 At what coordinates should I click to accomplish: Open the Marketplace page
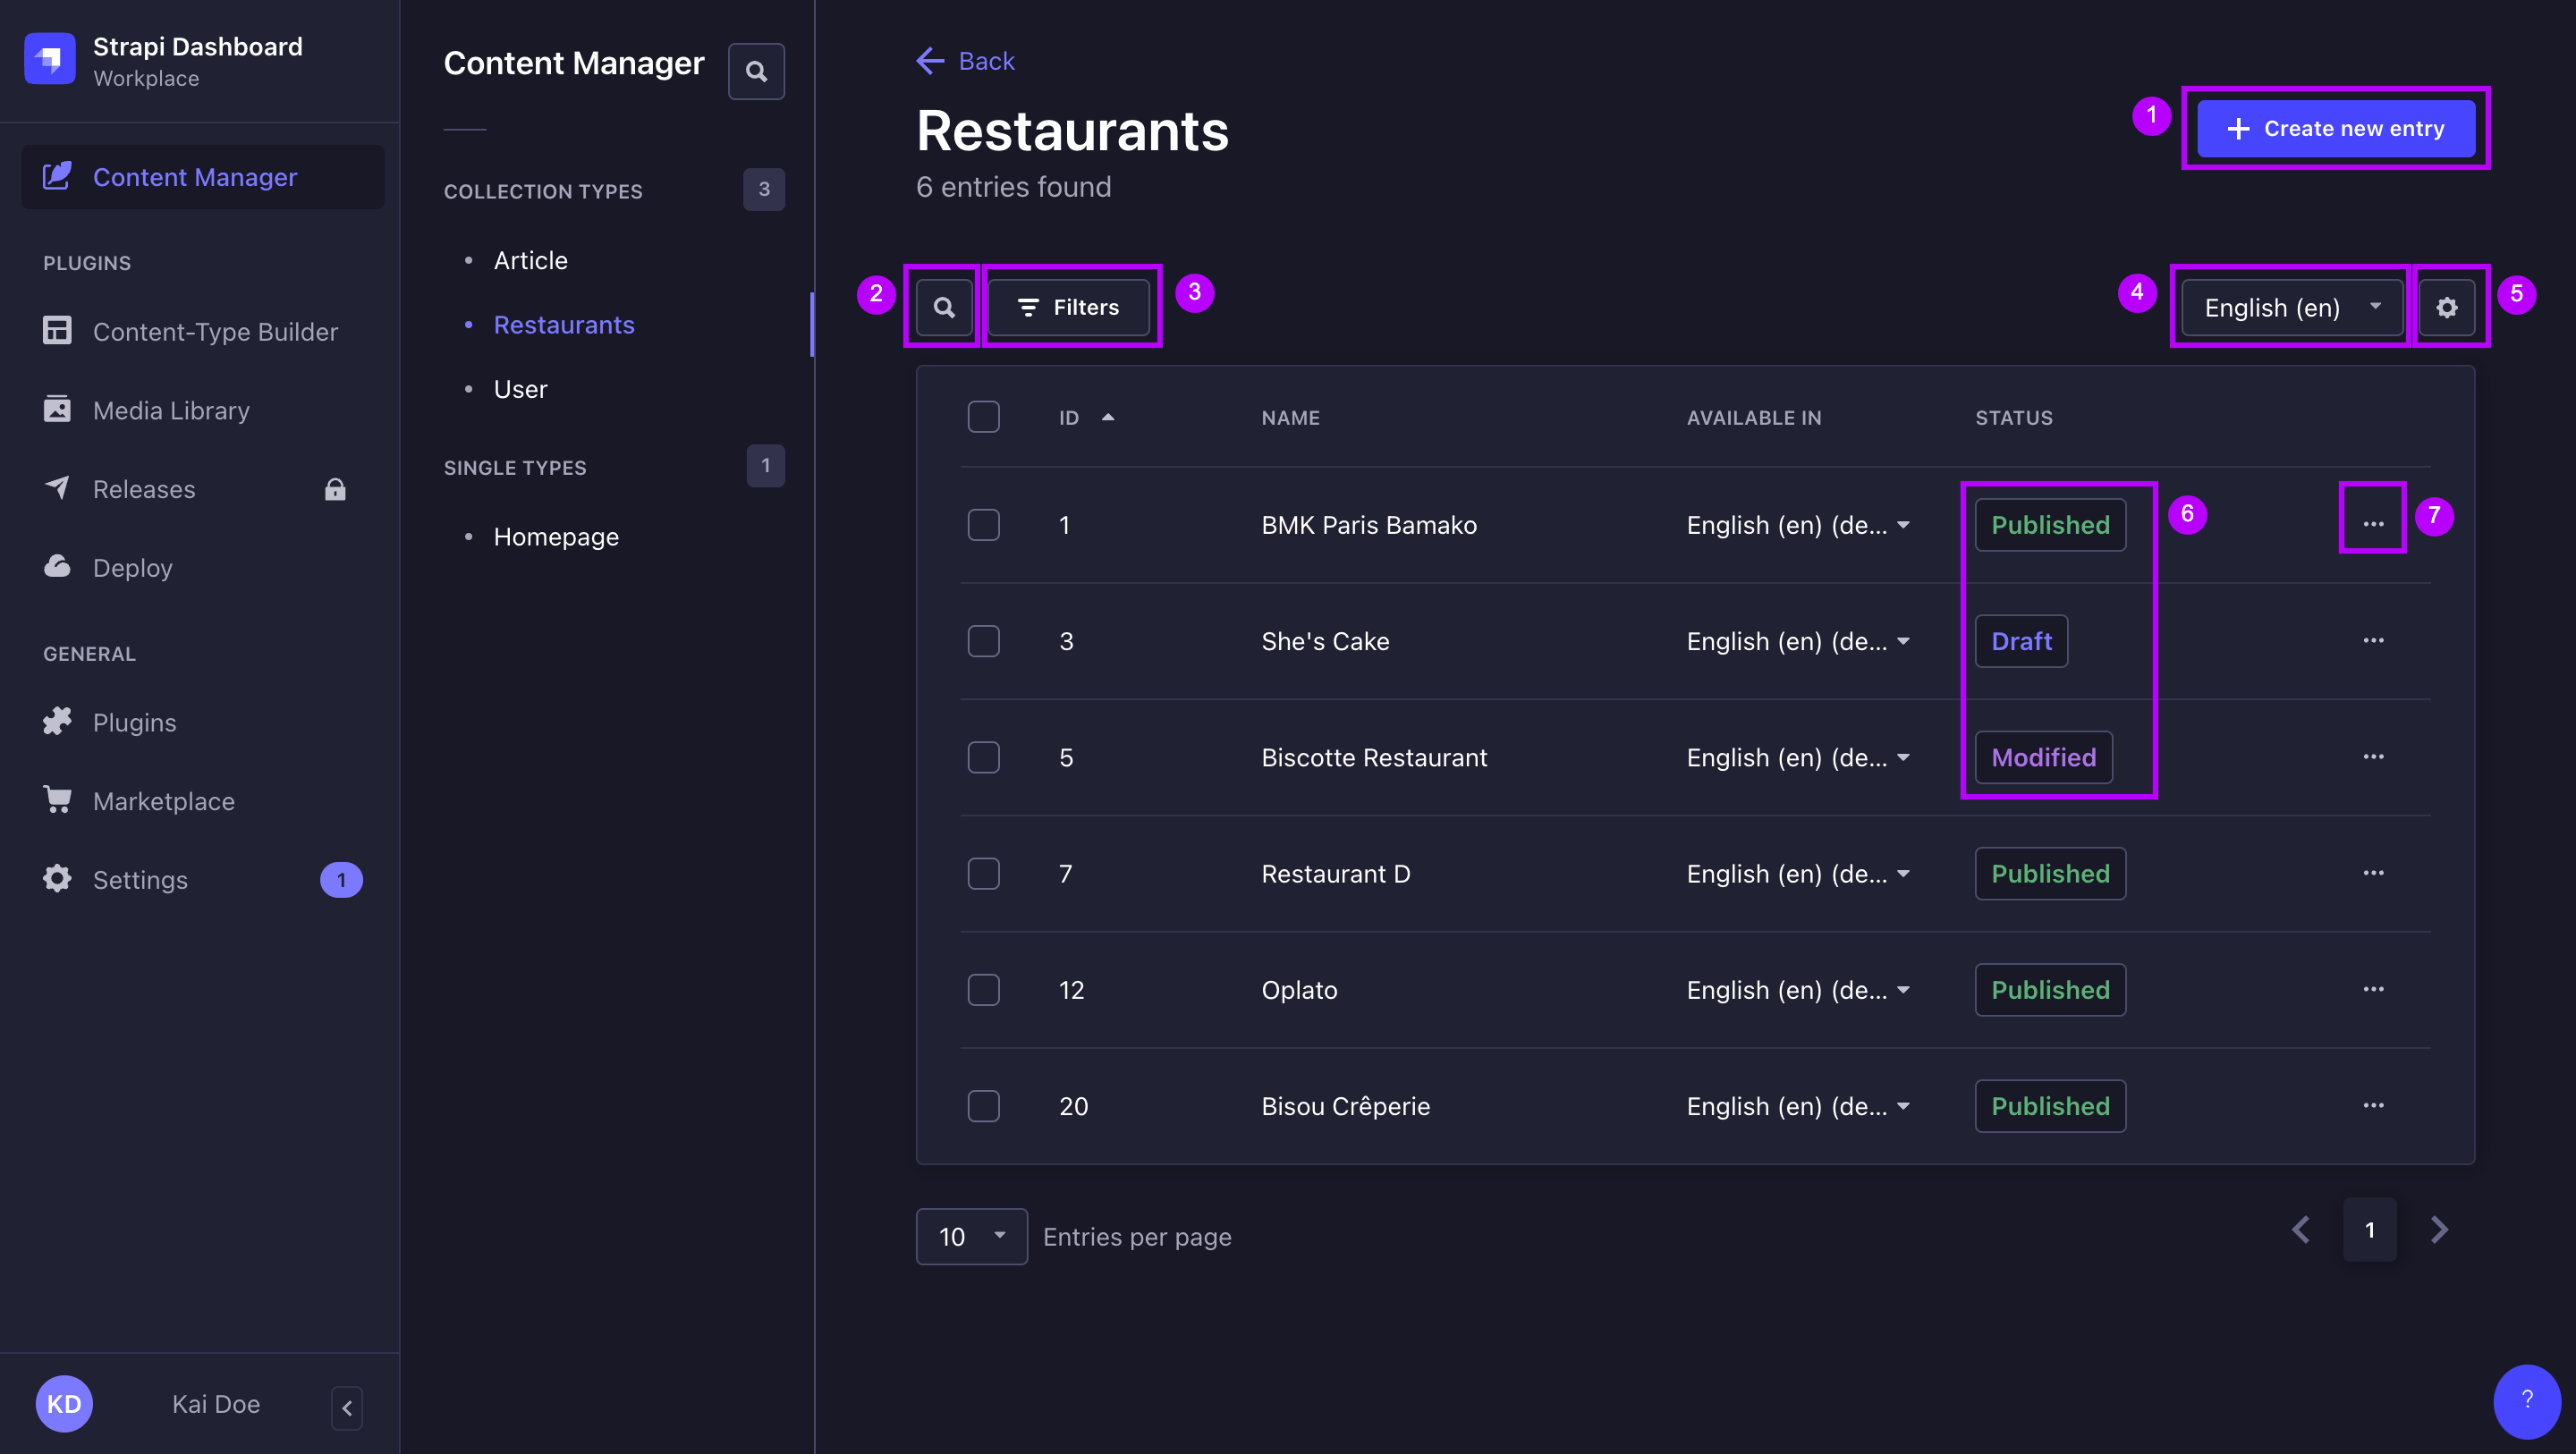[x=164, y=801]
